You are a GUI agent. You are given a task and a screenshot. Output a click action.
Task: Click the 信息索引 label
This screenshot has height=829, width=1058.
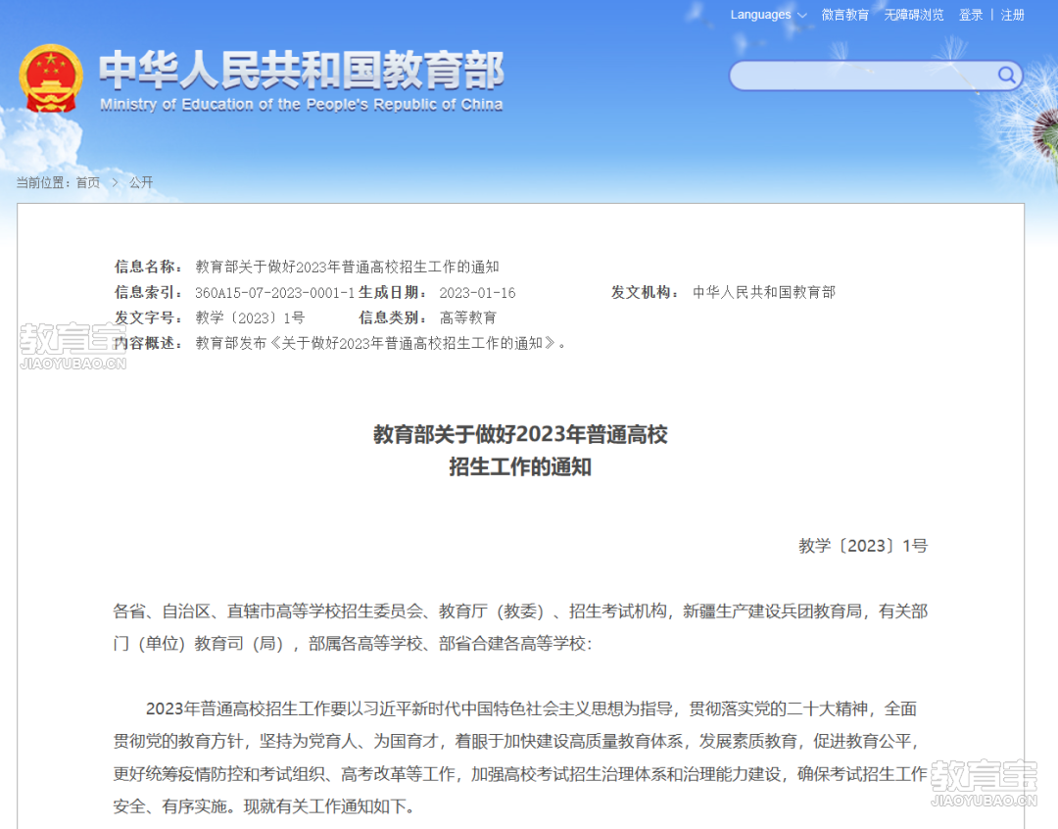[x=148, y=292]
